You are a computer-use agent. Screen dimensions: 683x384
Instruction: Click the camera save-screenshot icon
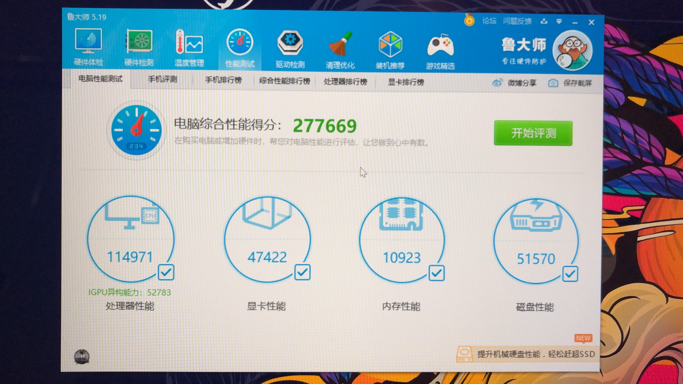[x=553, y=83]
